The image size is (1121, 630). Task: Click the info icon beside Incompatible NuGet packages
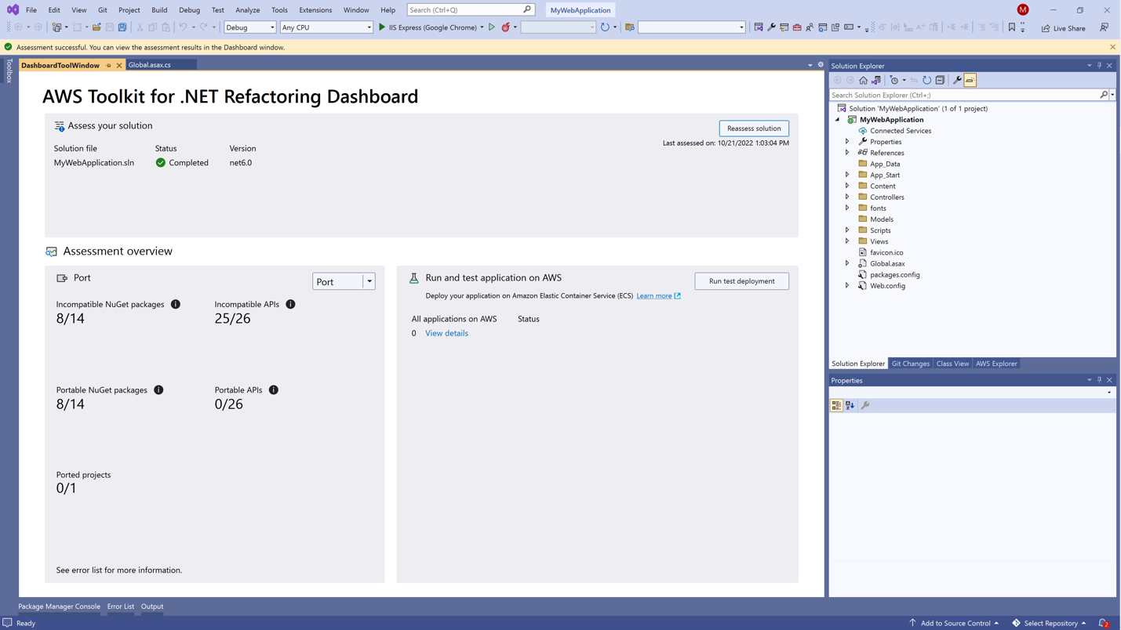(176, 304)
